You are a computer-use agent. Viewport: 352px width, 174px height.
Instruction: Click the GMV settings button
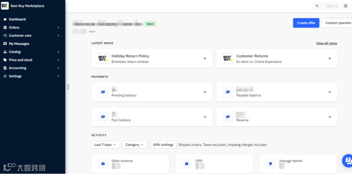pyautogui.click(x=163, y=145)
